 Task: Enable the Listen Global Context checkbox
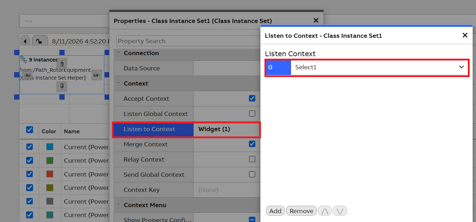tap(252, 113)
